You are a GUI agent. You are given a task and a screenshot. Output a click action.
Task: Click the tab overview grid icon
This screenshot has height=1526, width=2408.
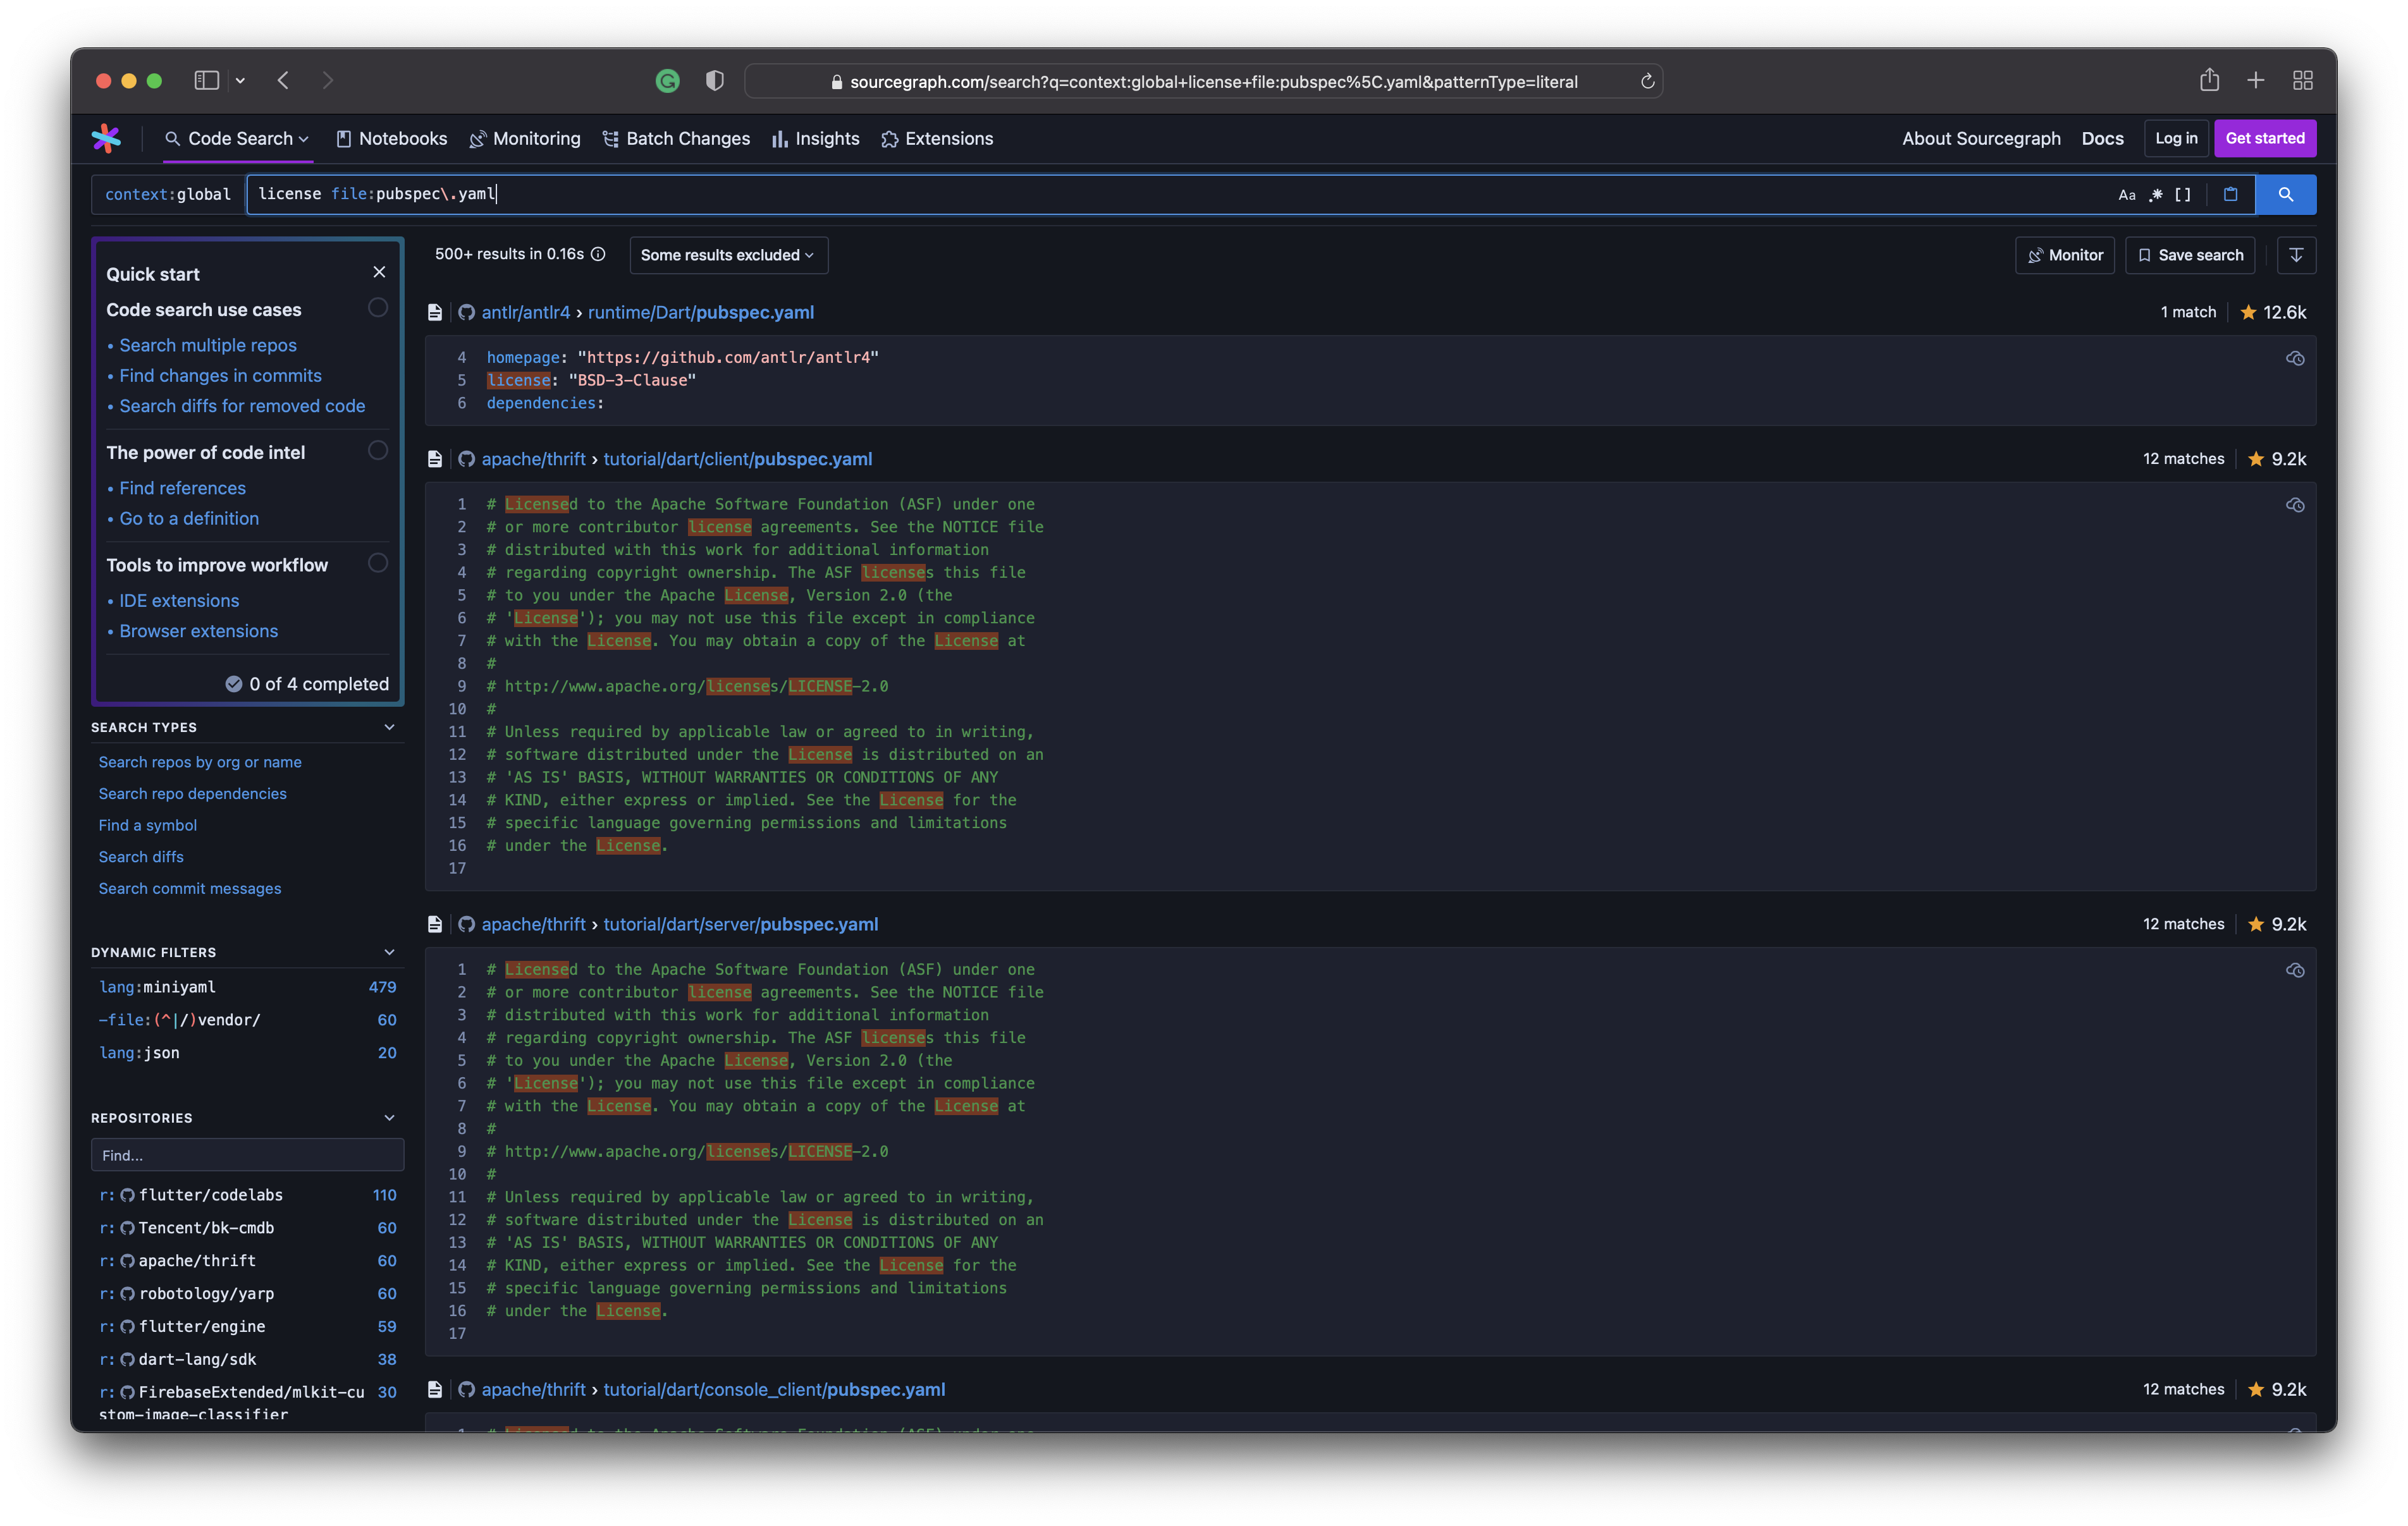[2303, 80]
